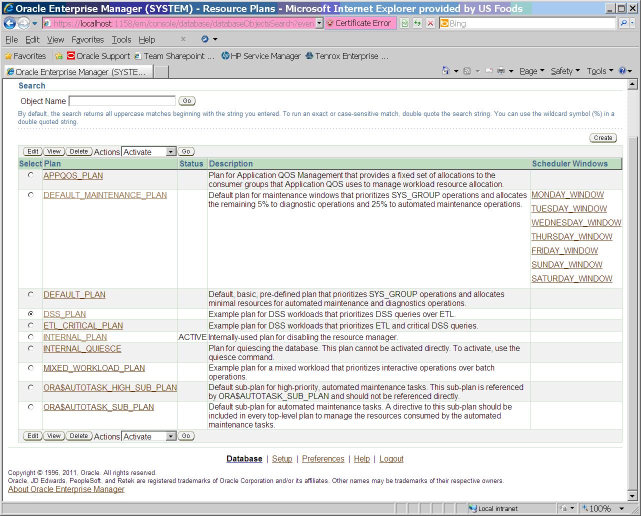641x516 pixels.
Task: Click the blue Help question mark icon
Action: (x=622, y=71)
